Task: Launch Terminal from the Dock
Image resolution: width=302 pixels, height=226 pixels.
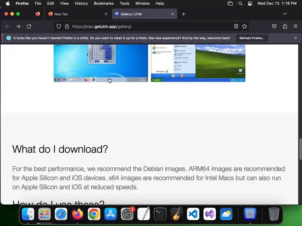Action: pos(160,214)
